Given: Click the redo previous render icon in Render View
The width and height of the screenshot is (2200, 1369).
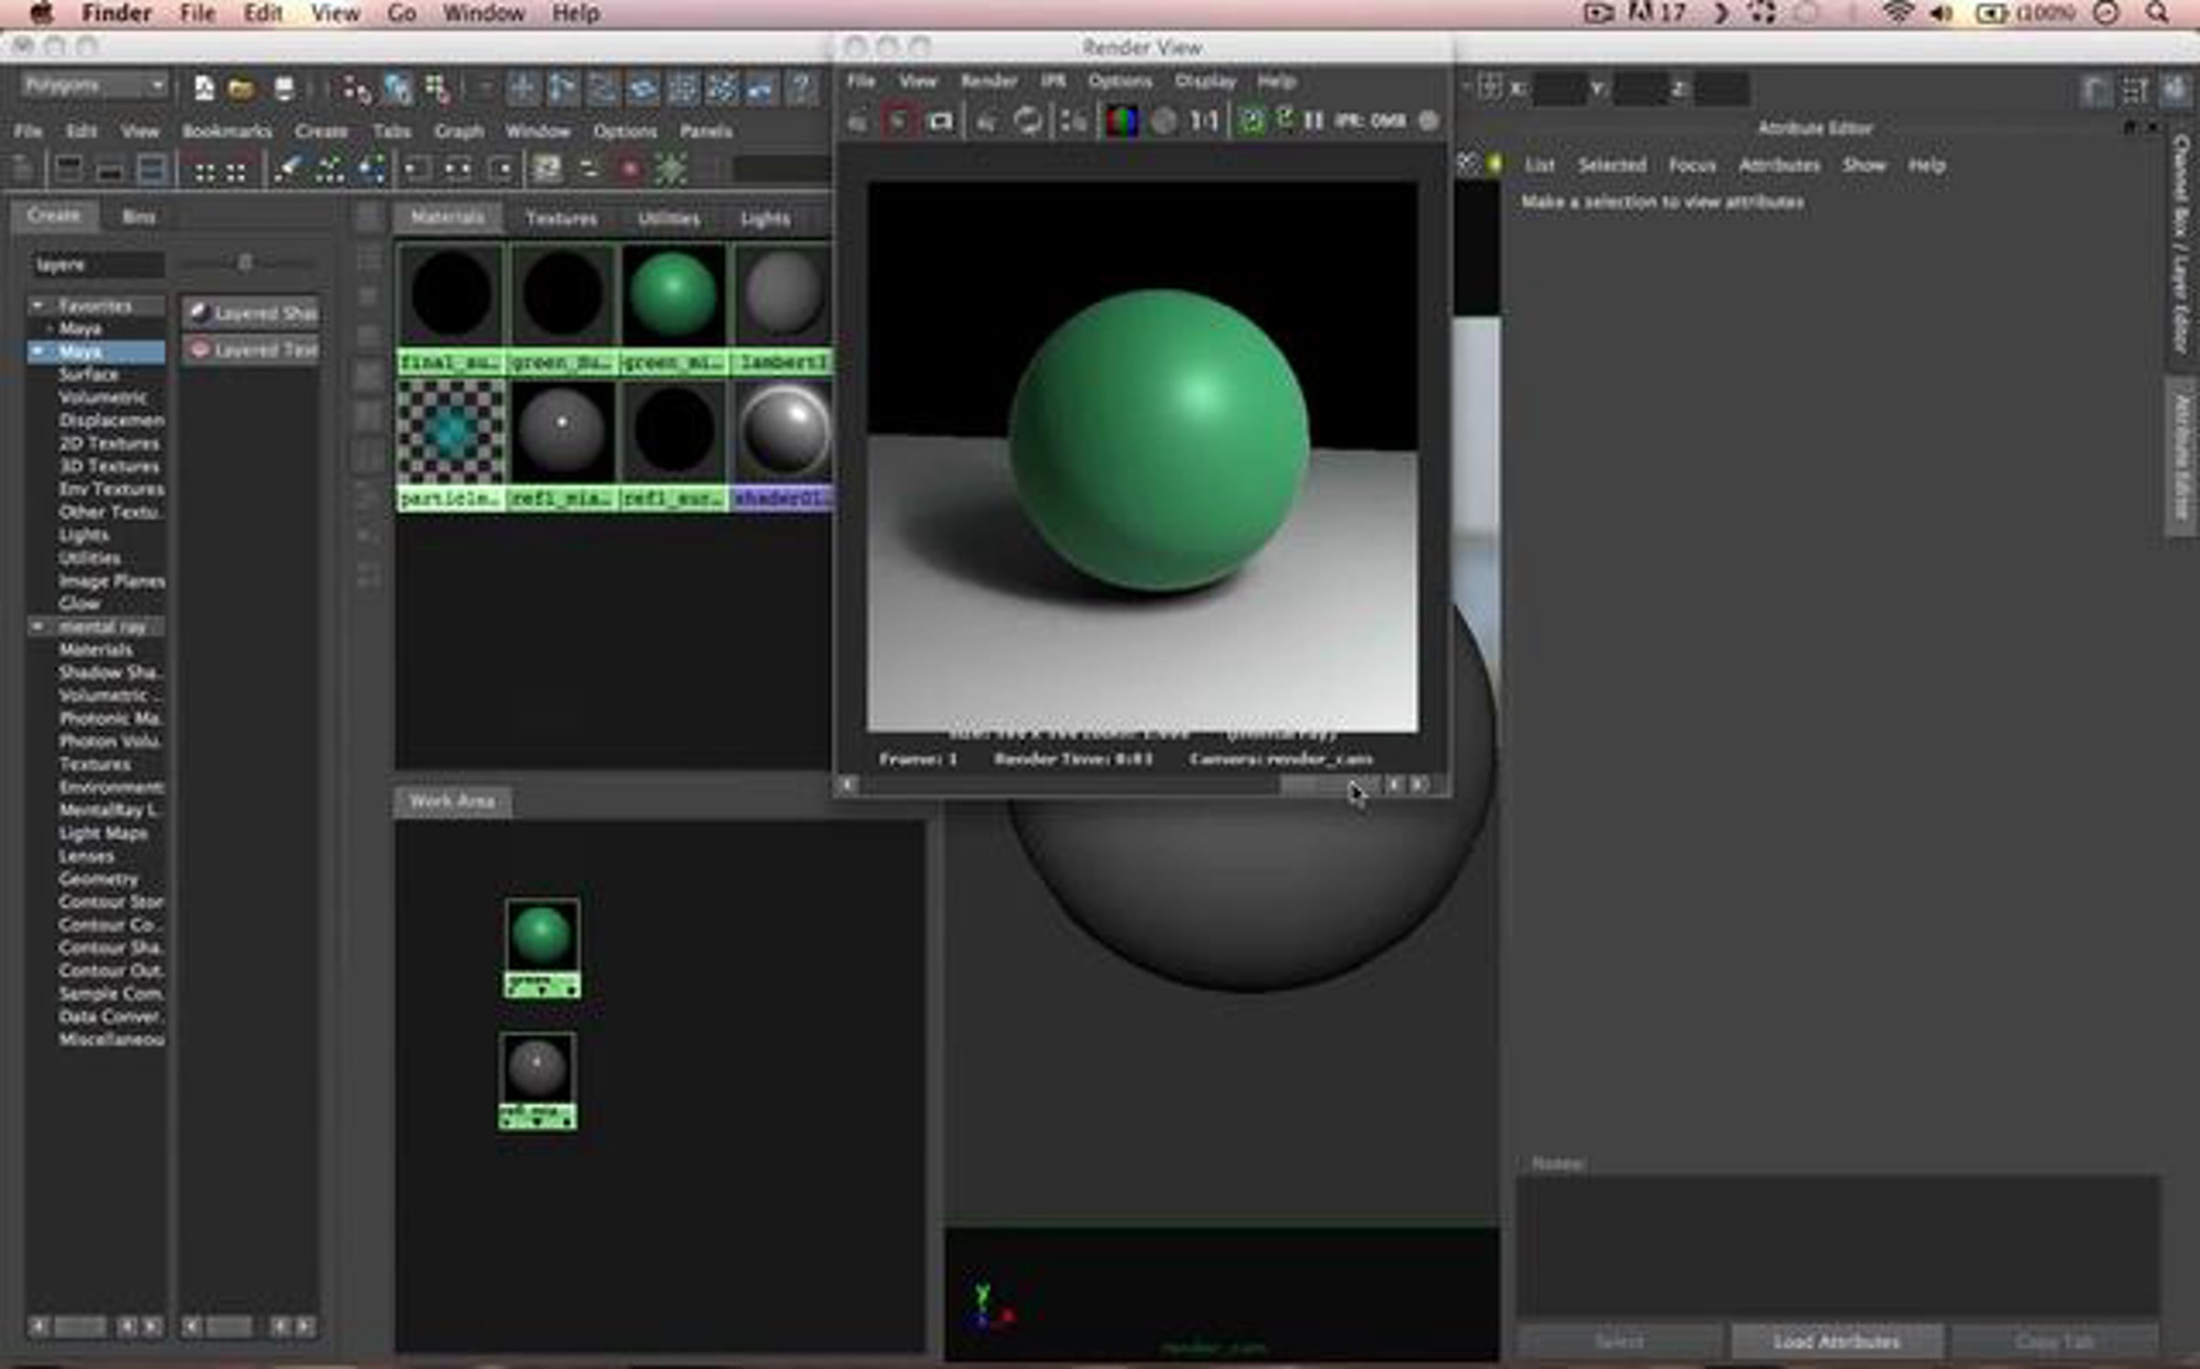Looking at the screenshot, I should [x=857, y=121].
